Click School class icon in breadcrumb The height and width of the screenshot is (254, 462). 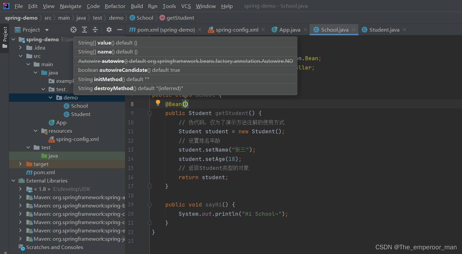132,18
